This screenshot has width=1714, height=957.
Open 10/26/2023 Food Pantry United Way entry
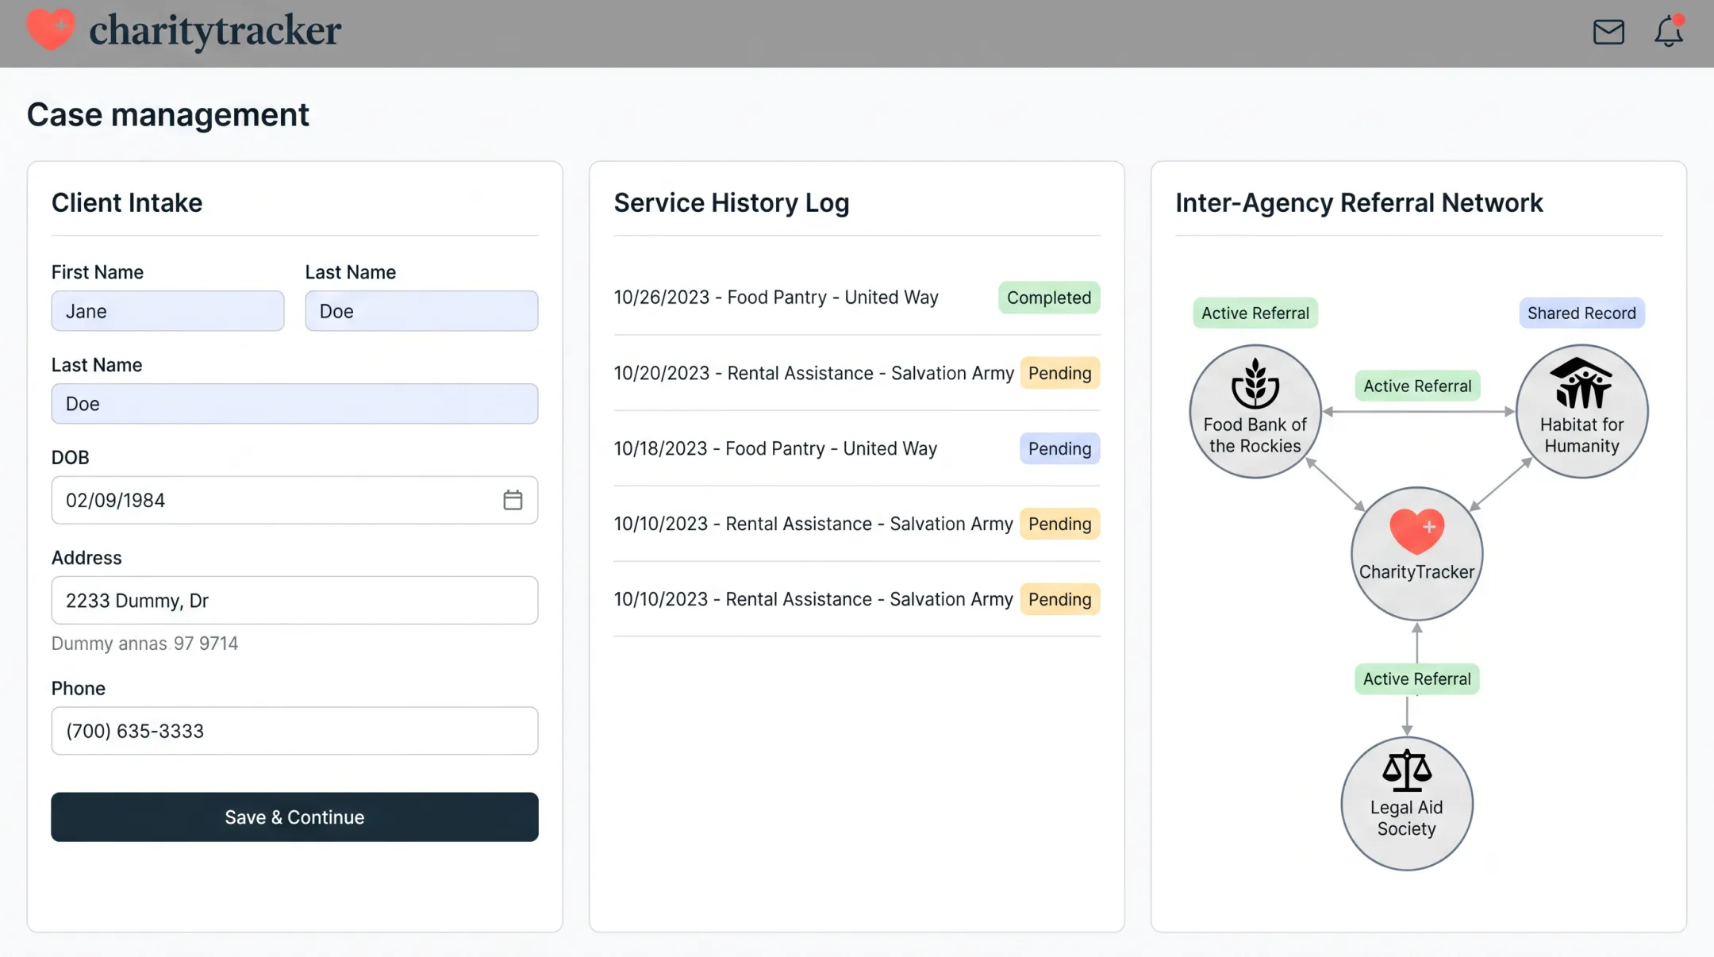(857, 298)
